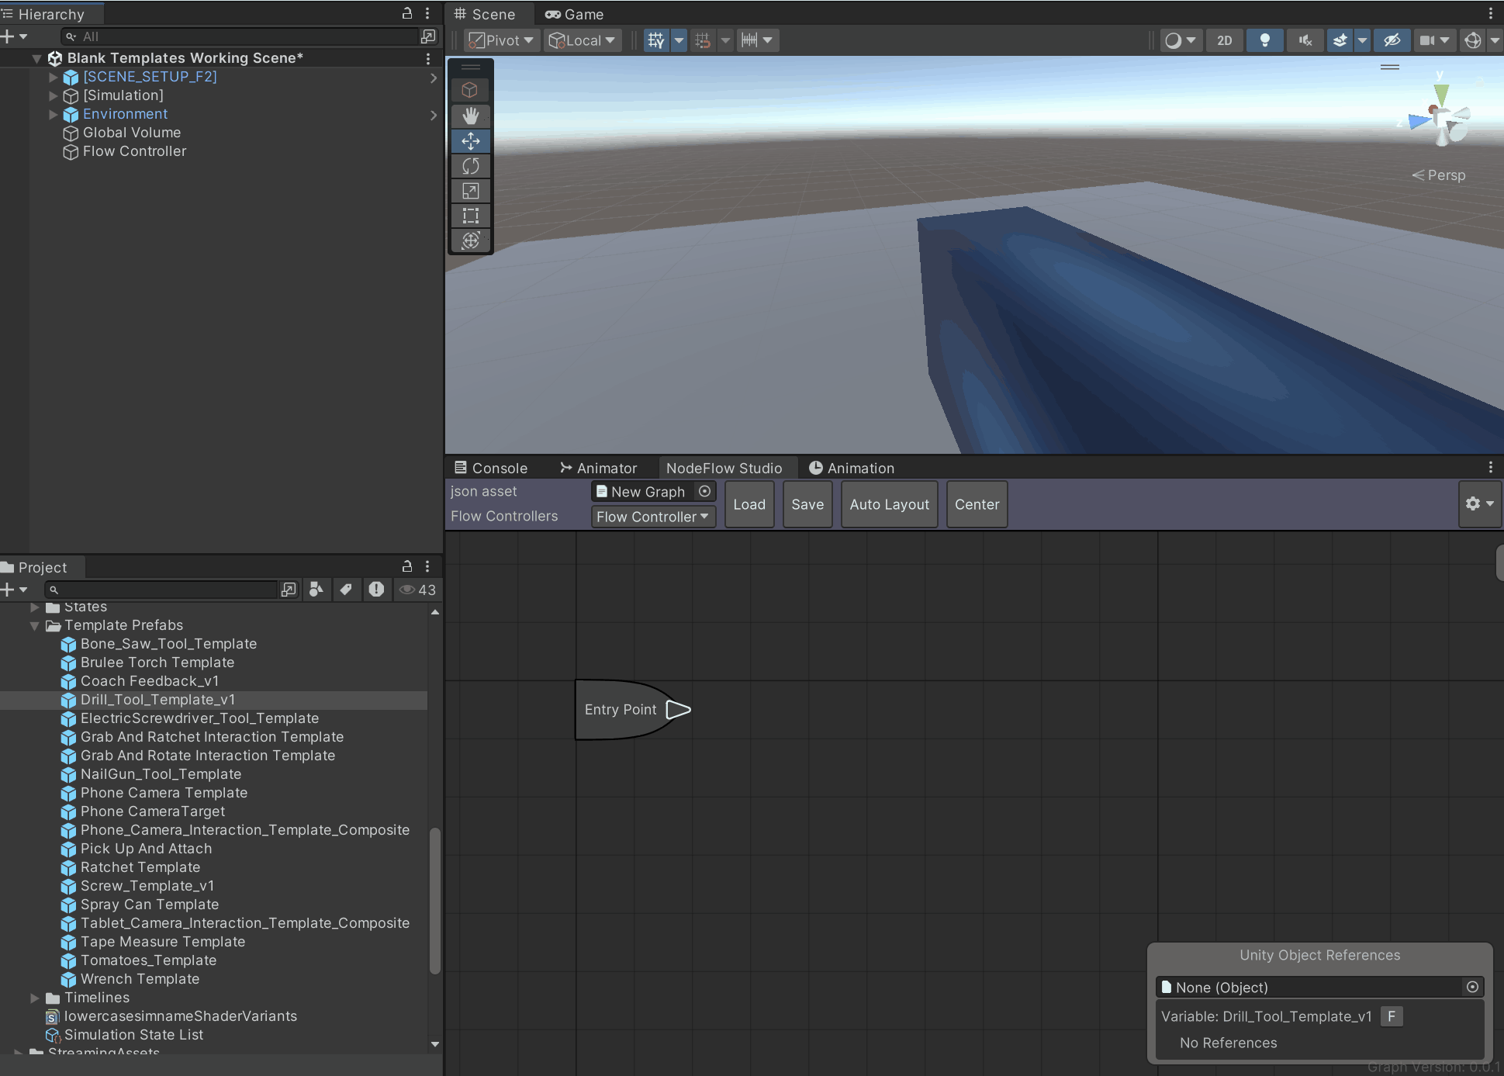
Task: Select the Rect transform tool
Action: point(470,216)
